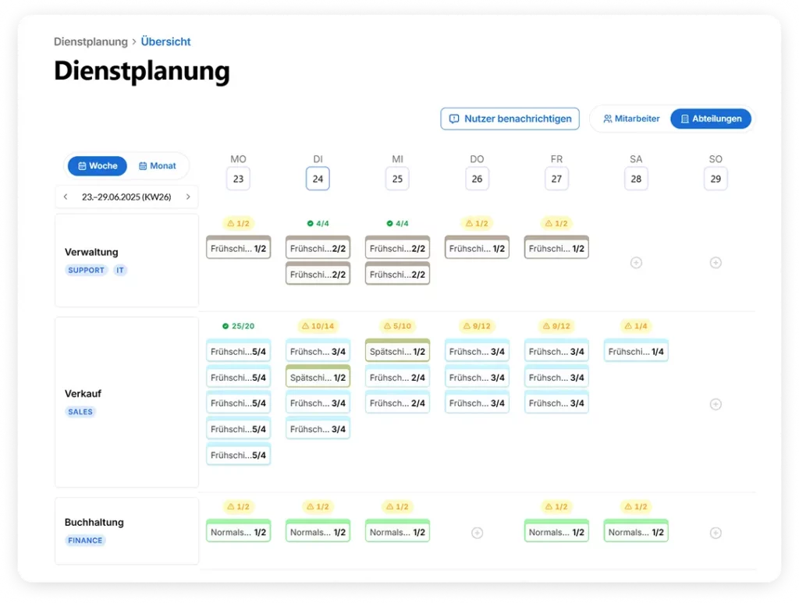Image resolution: width=799 pixels, height=603 pixels.
Task: Click Verkauf Monday 25/20 staffing status
Action: coord(239,326)
